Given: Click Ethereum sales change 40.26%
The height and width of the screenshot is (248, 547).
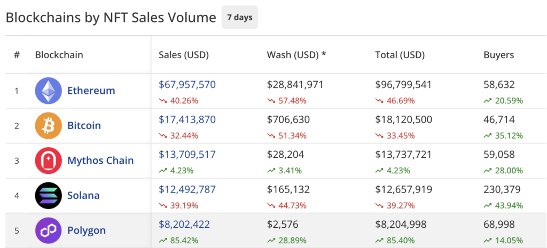Looking at the screenshot, I should click(178, 101).
